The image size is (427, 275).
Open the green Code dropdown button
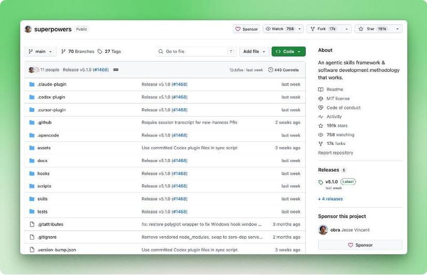288,51
